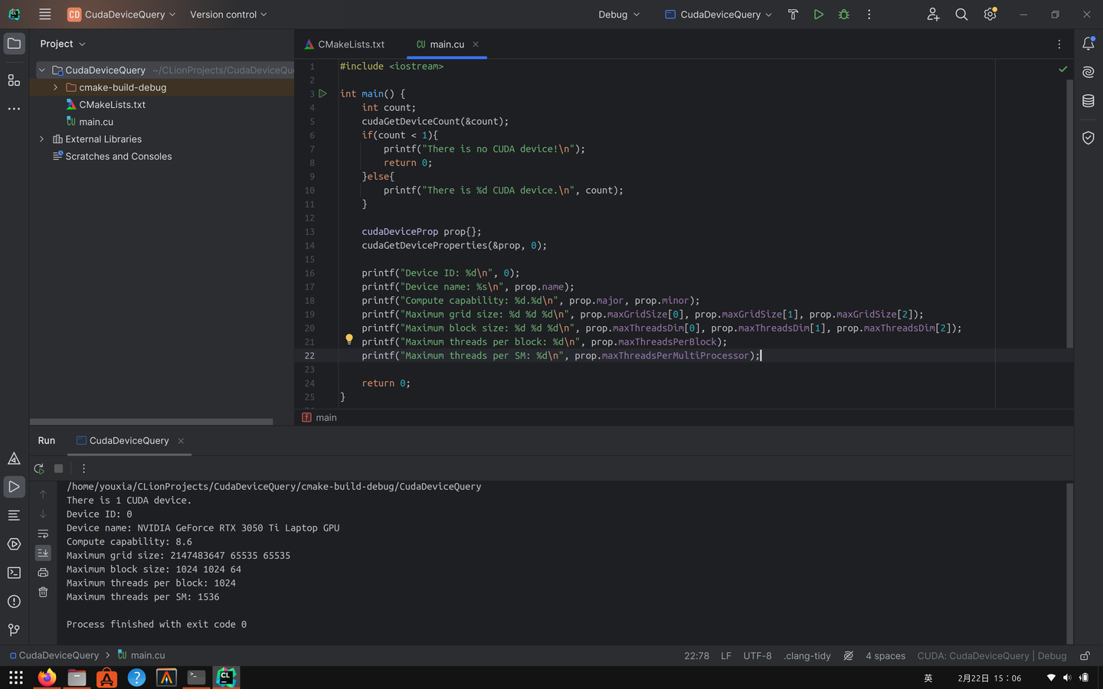
Task: Click the 22:78 caret position indicator
Action: click(x=696, y=655)
